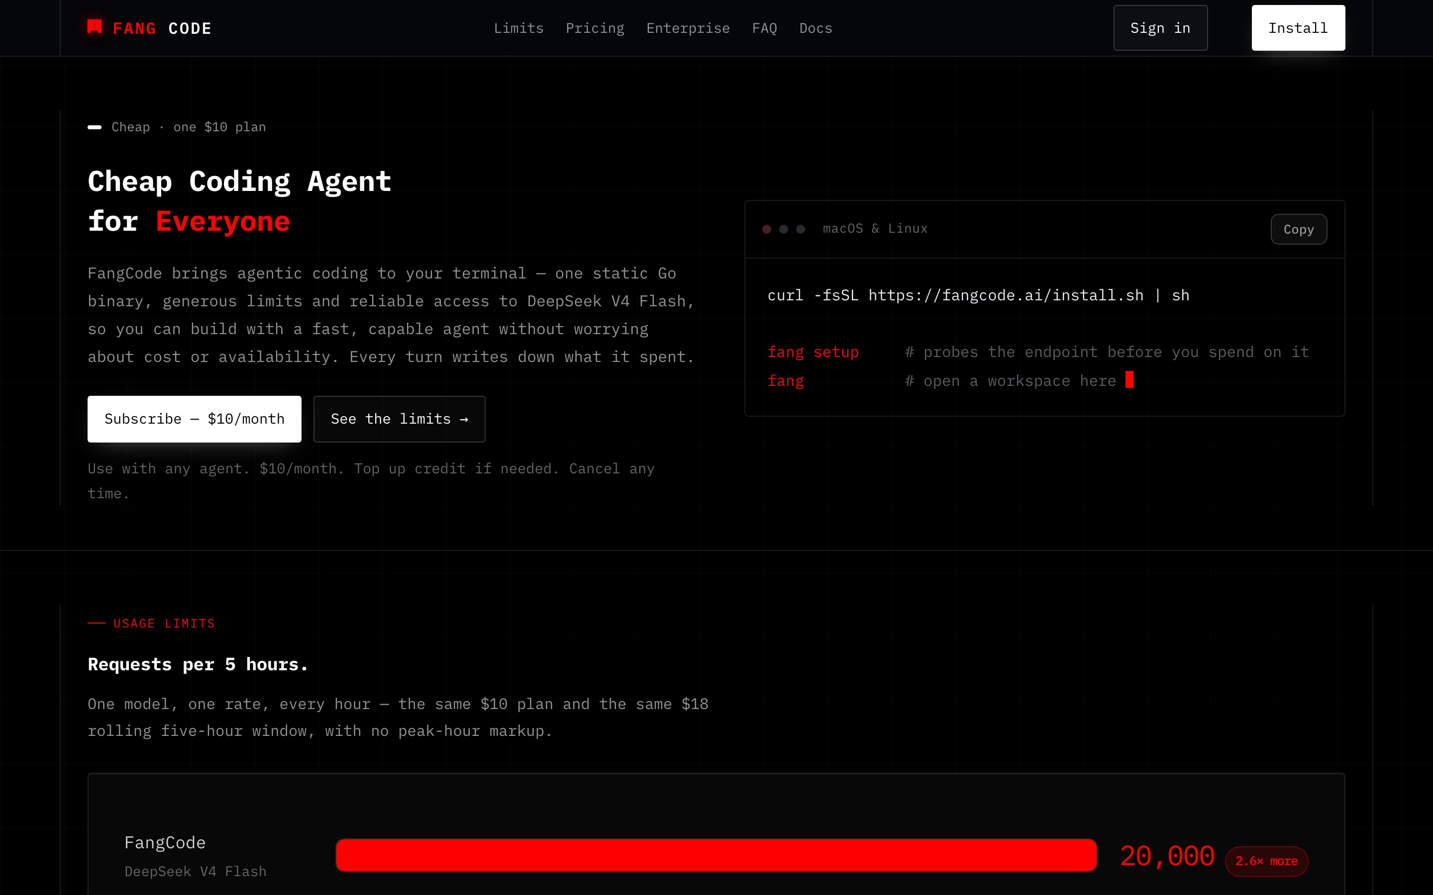
Task: Go to Pricing in the top navigation
Action: [595, 28]
